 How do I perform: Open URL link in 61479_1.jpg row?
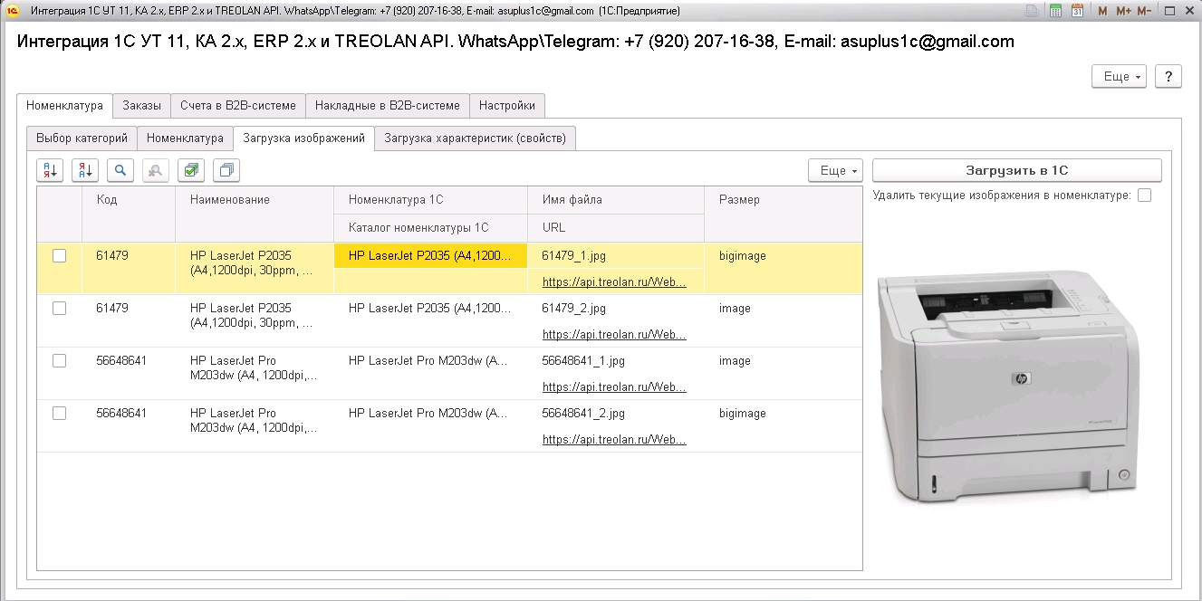click(x=614, y=281)
